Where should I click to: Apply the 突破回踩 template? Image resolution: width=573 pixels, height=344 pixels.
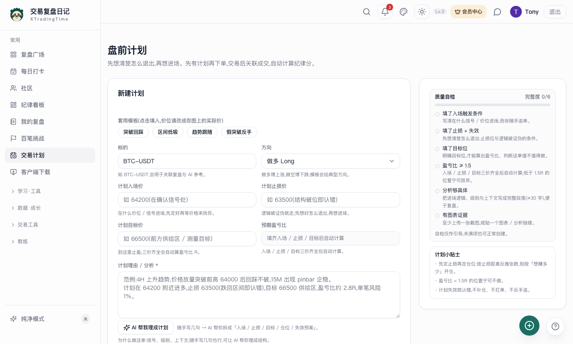pos(133,132)
